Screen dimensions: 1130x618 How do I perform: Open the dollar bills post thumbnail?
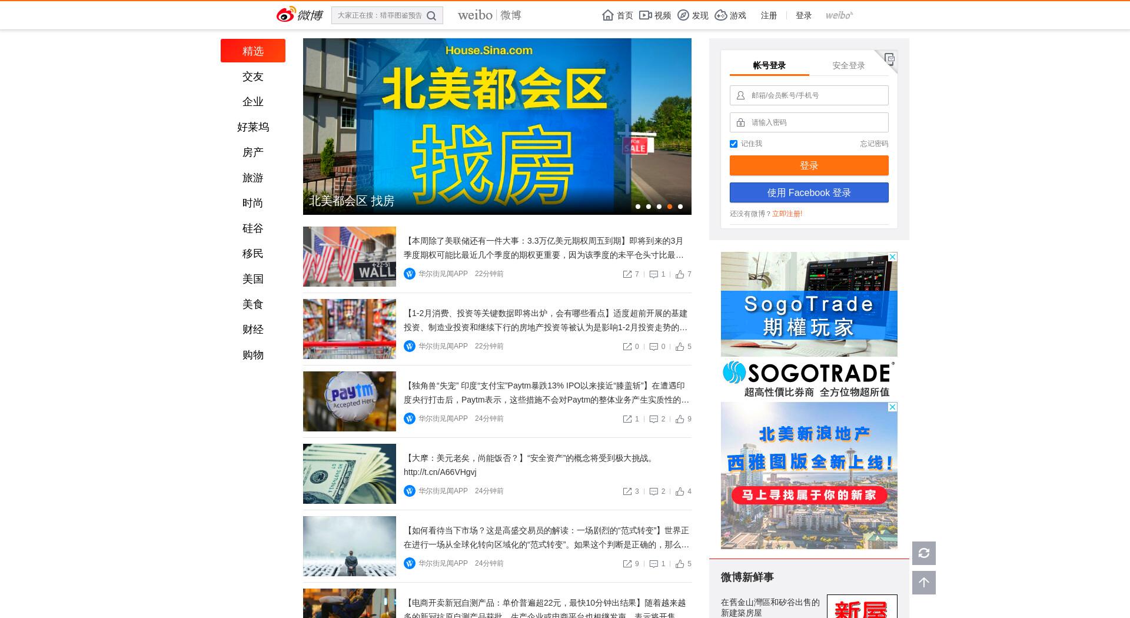[350, 474]
